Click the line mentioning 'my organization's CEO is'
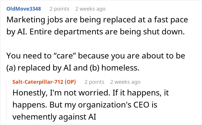Viewport: 202px width, 125px height. click(x=85, y=105)
